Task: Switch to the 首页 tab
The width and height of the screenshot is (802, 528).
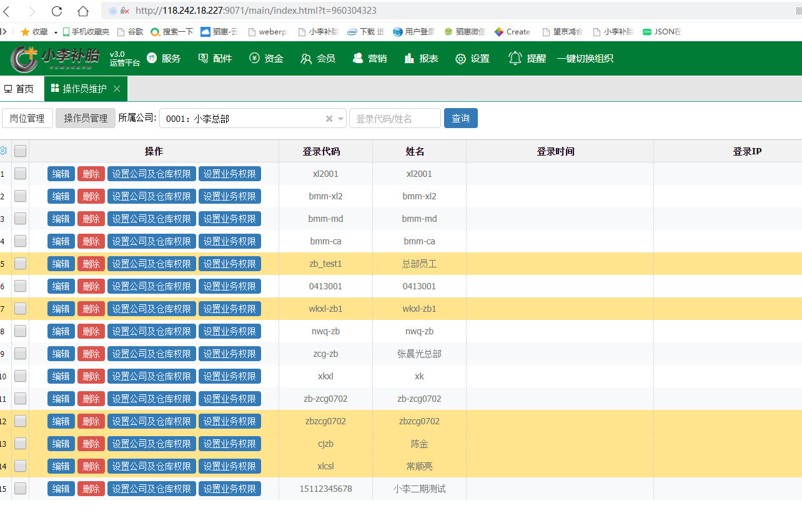Action: point(19,89)
